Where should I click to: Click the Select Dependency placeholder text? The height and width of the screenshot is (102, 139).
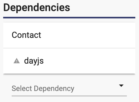[x=43, y=89]
